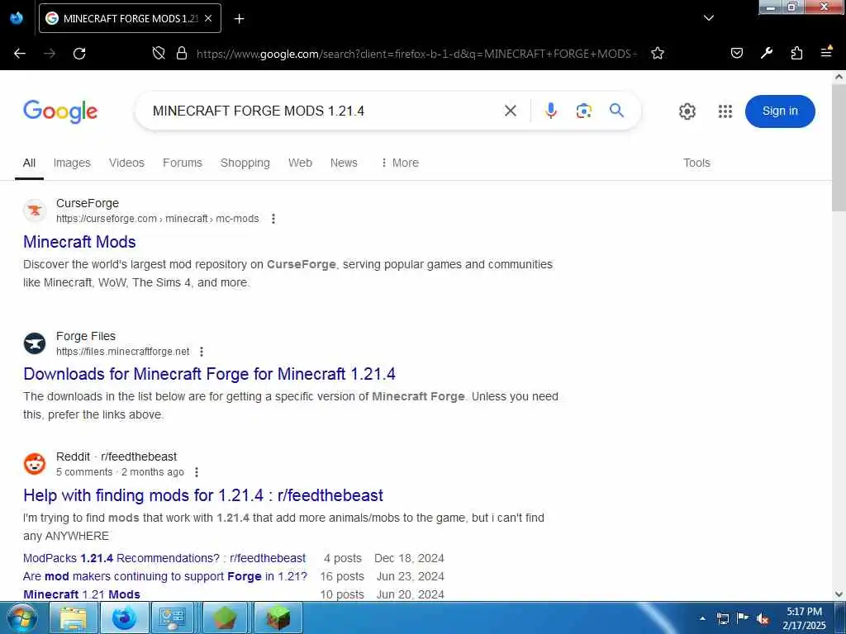Switch to the Forums tab
The width and height of the screenshot is (846, 634).
coord(183,163)
